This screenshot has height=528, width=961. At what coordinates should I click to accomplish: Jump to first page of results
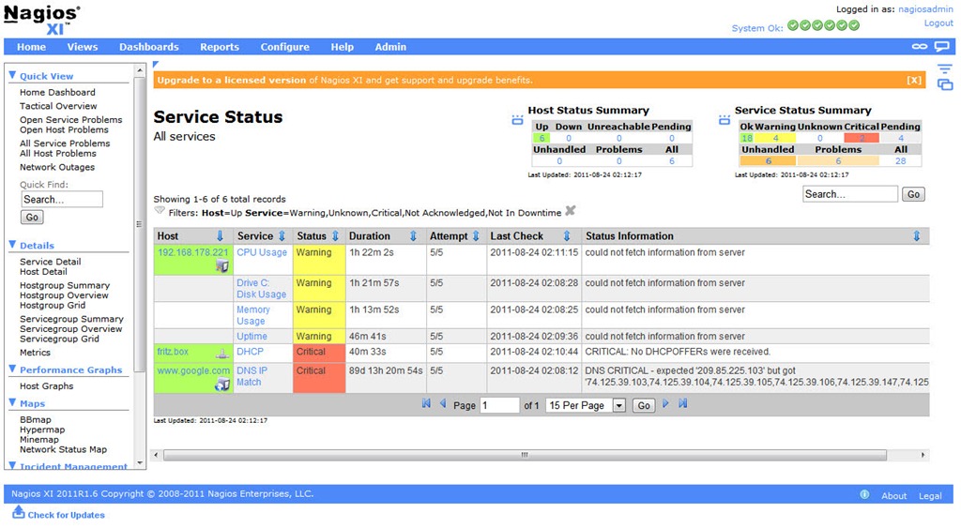click(x=426, y=404)
